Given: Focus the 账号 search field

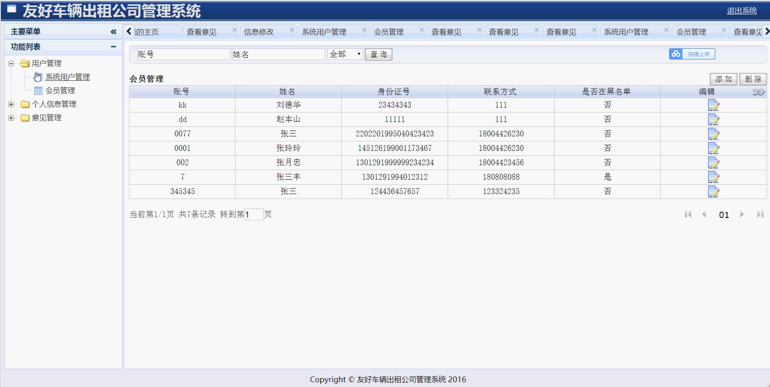Looking at the screenshot, I should (x=184, y=54).
